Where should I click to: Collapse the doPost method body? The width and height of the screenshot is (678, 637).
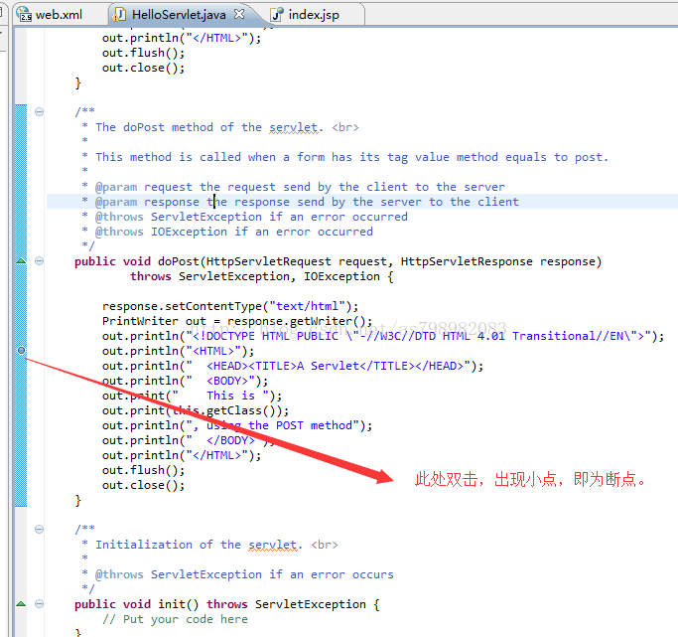[x=39, y=261]
